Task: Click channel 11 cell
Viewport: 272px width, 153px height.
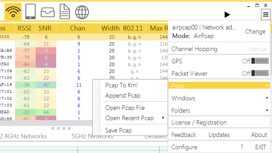Action: (79, 85)
